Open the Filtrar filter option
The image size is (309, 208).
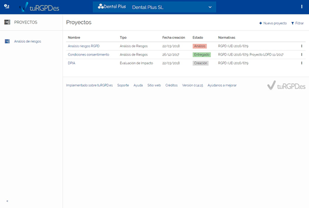click(x=297, y=23)
